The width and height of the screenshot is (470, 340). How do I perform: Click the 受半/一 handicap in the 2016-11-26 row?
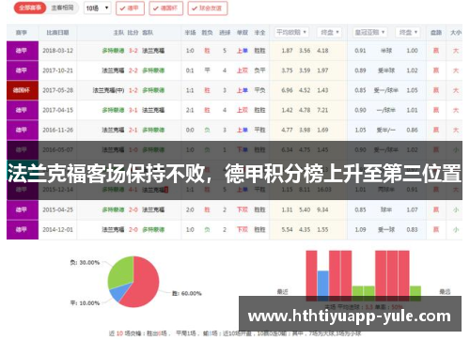point(386,130)
